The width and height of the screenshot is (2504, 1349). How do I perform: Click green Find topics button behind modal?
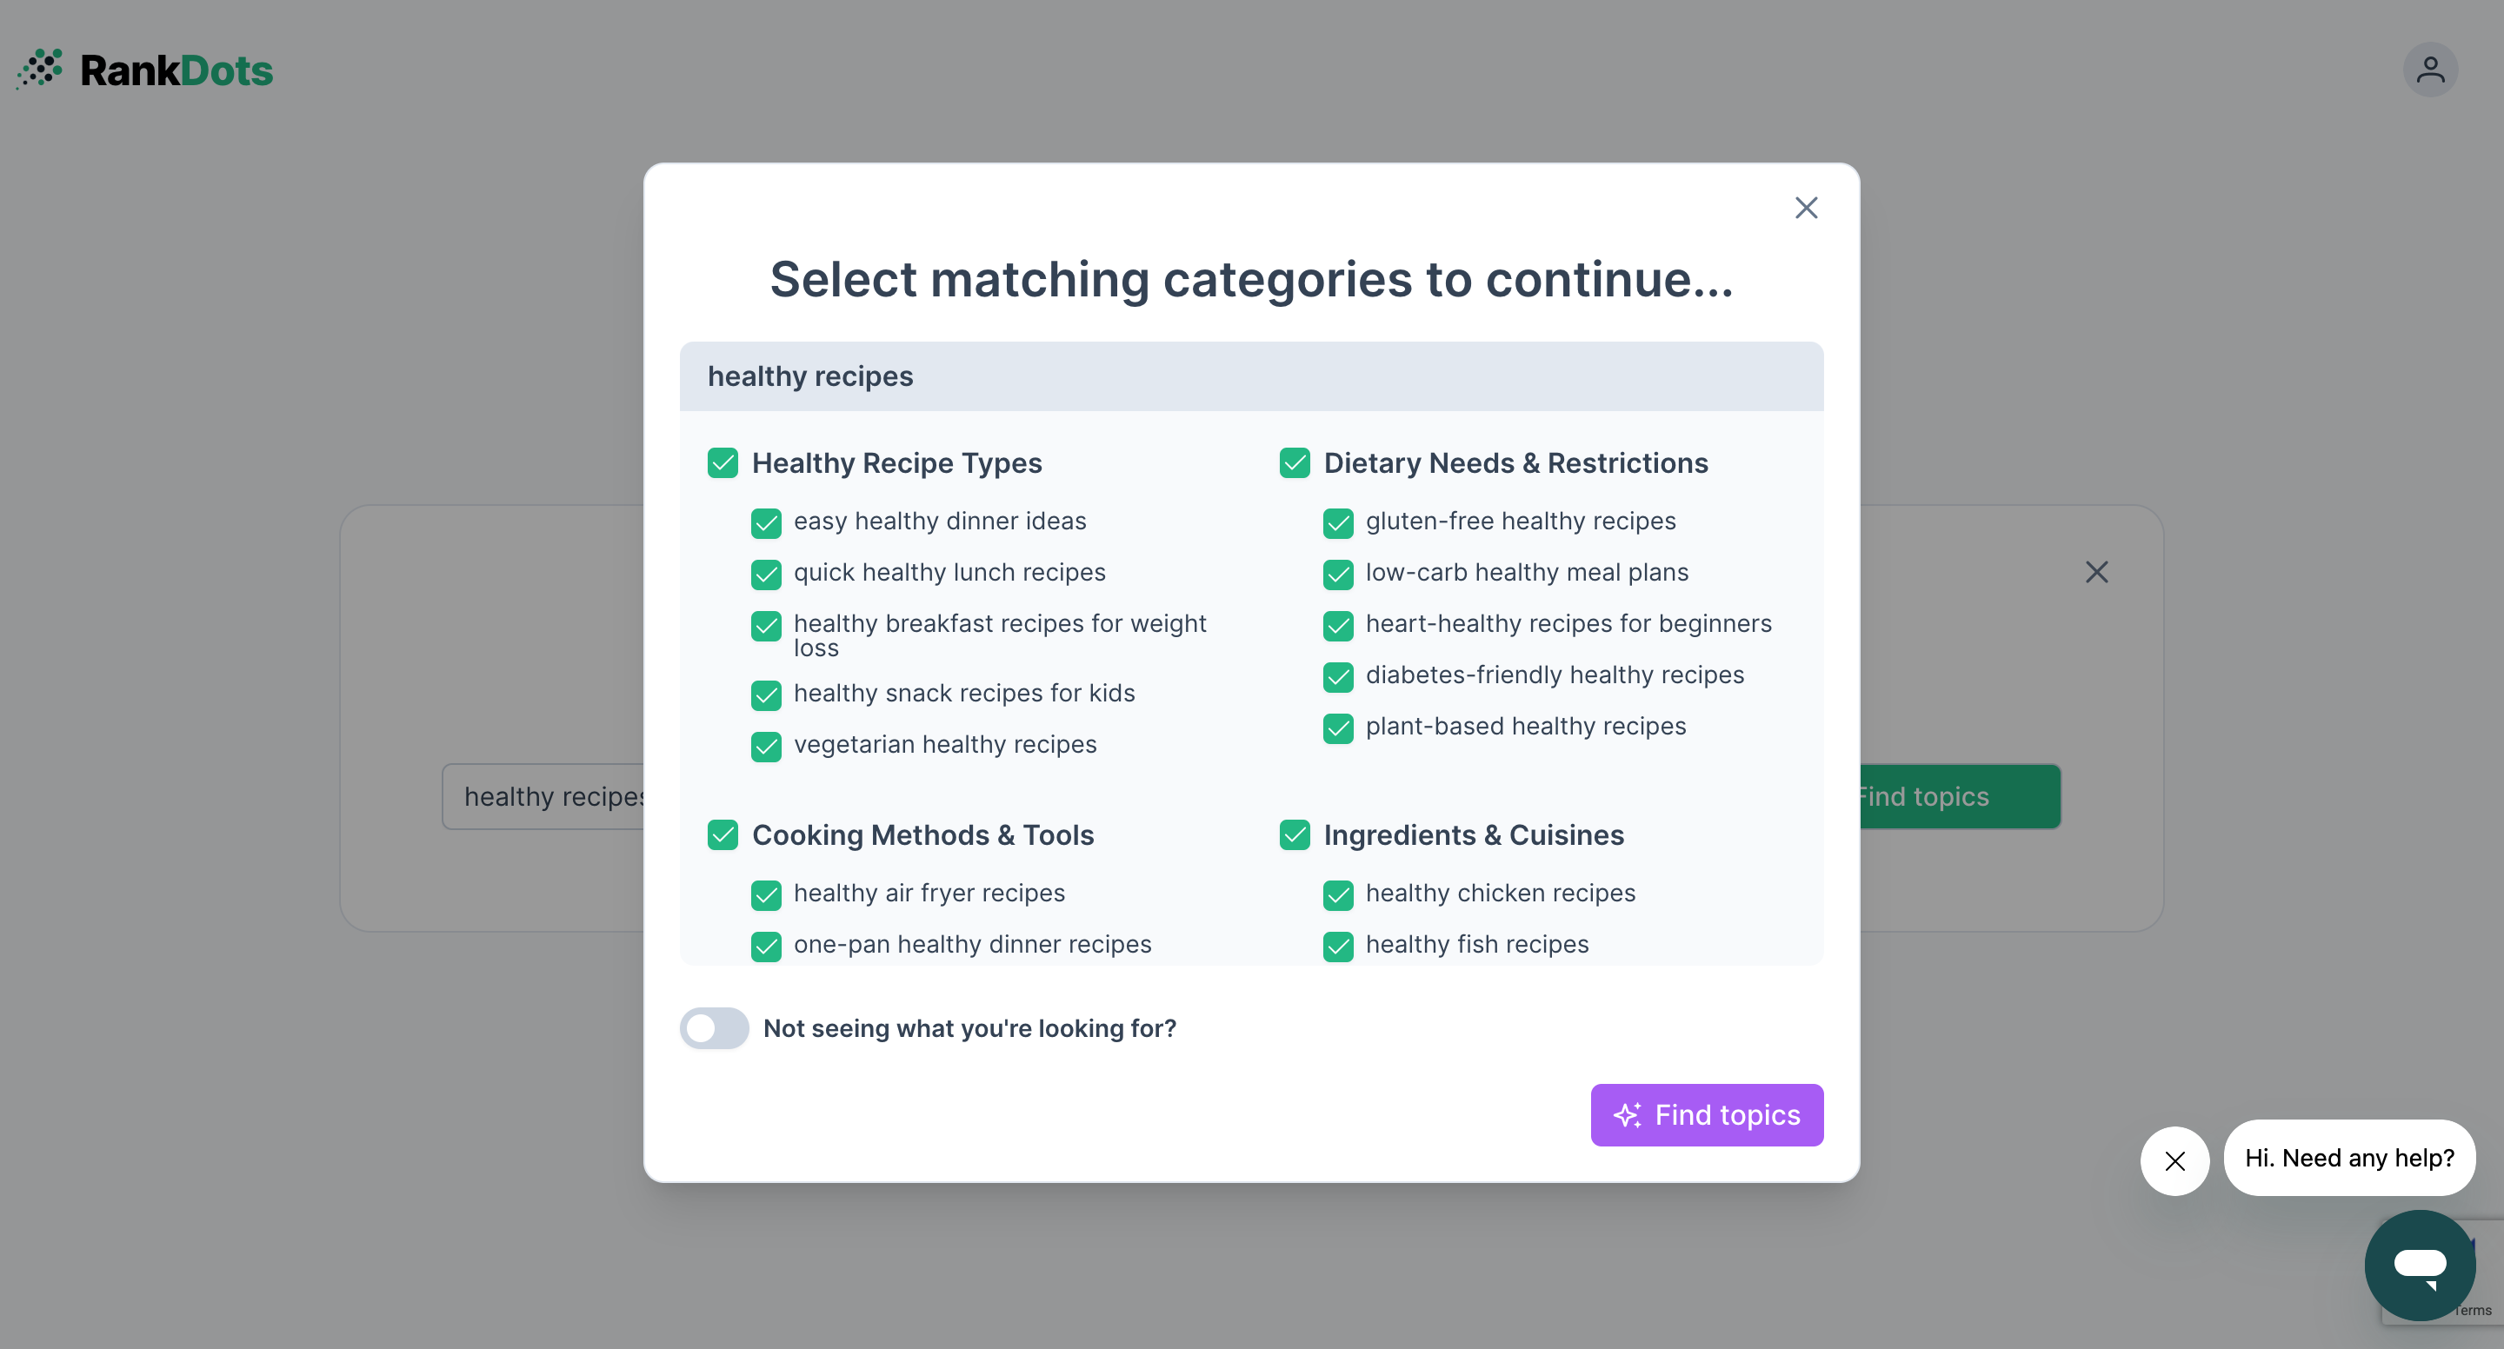(1959, 797)
